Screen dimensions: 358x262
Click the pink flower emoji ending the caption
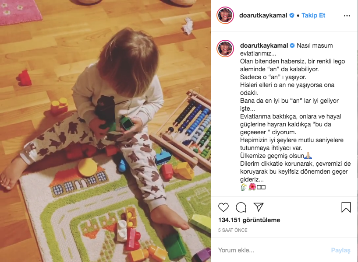(x=252, y=187)
